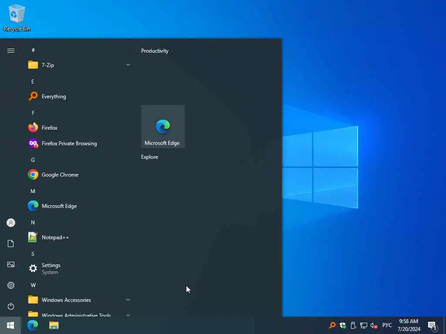Click the Windows Start button
This screenshot has width=446, height=334.
click(10, 325)
